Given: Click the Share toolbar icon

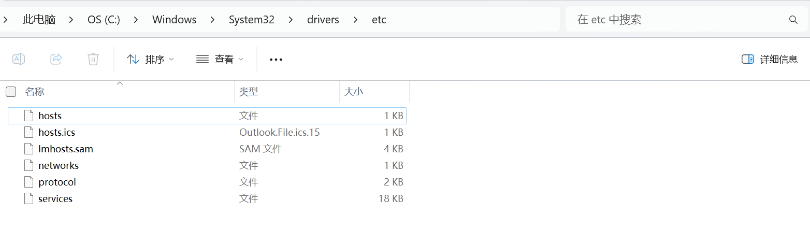Looking at the screenshot, I should 56,59.
